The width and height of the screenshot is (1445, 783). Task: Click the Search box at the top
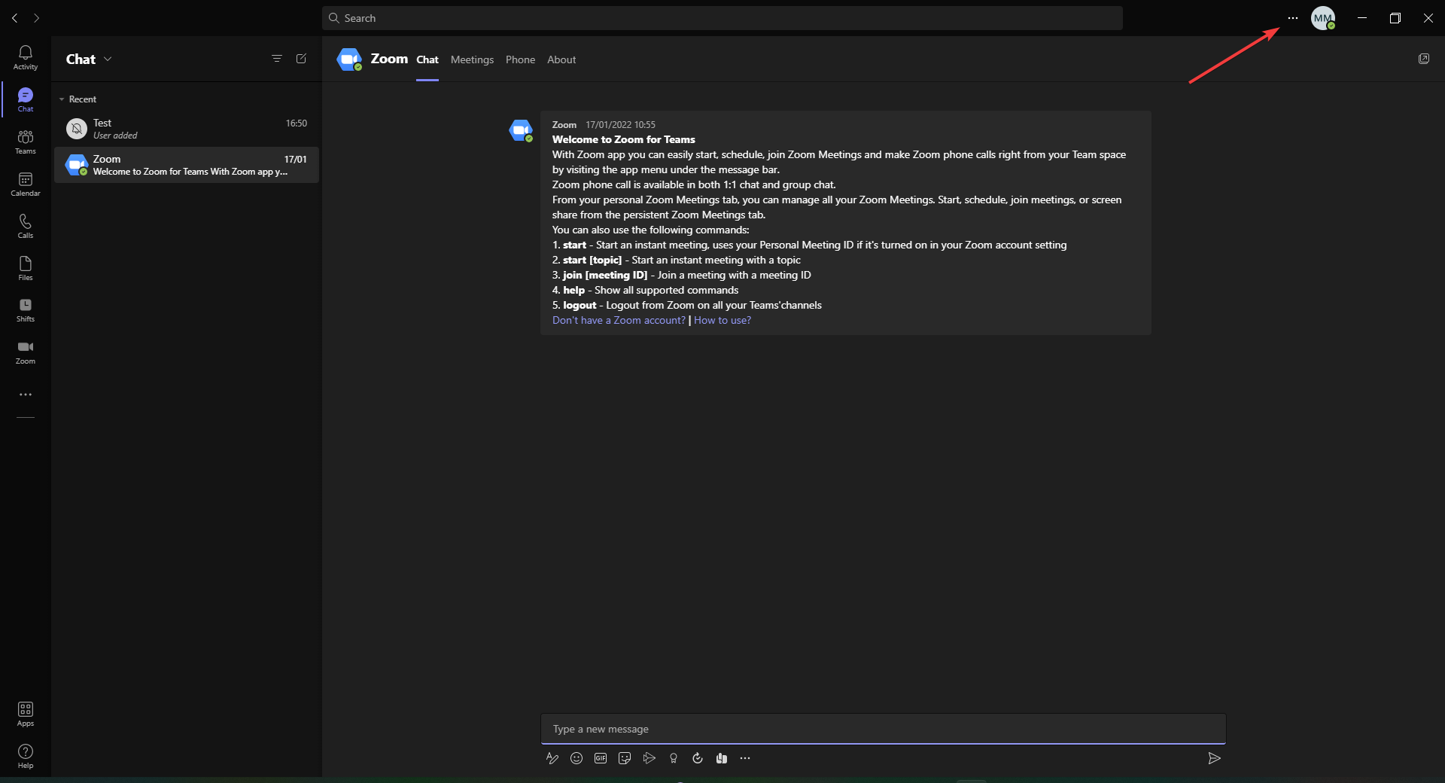pyautogui.click(x=722, y=18)
